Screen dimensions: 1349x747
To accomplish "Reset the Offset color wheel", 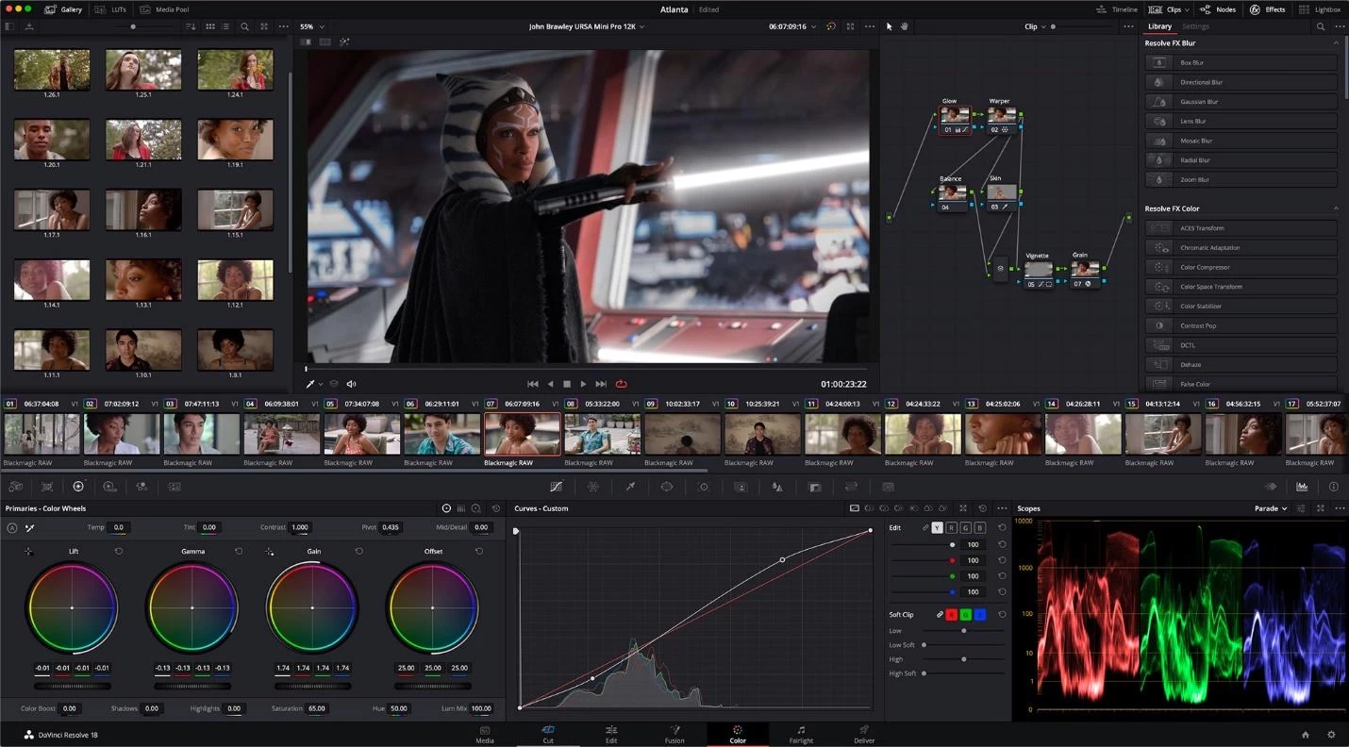I will click(479, 551).
